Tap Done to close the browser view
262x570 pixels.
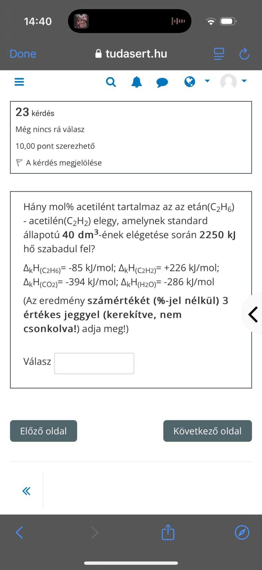point(23,54)
